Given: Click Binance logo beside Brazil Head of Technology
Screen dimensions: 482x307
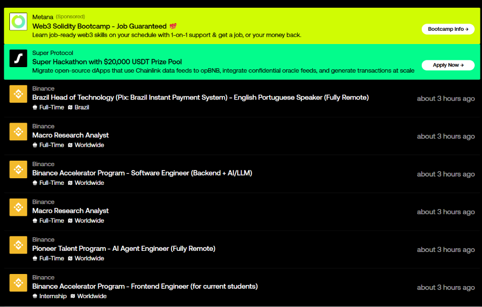Looking at the screenshot, I should (18, 94).
